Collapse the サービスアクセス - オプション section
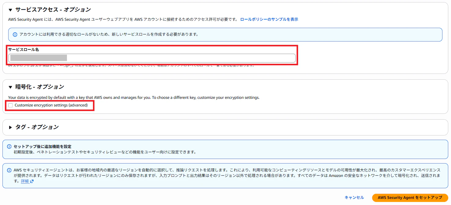The height and width of the screenshot is (205, 451). (x=10, y=10)
